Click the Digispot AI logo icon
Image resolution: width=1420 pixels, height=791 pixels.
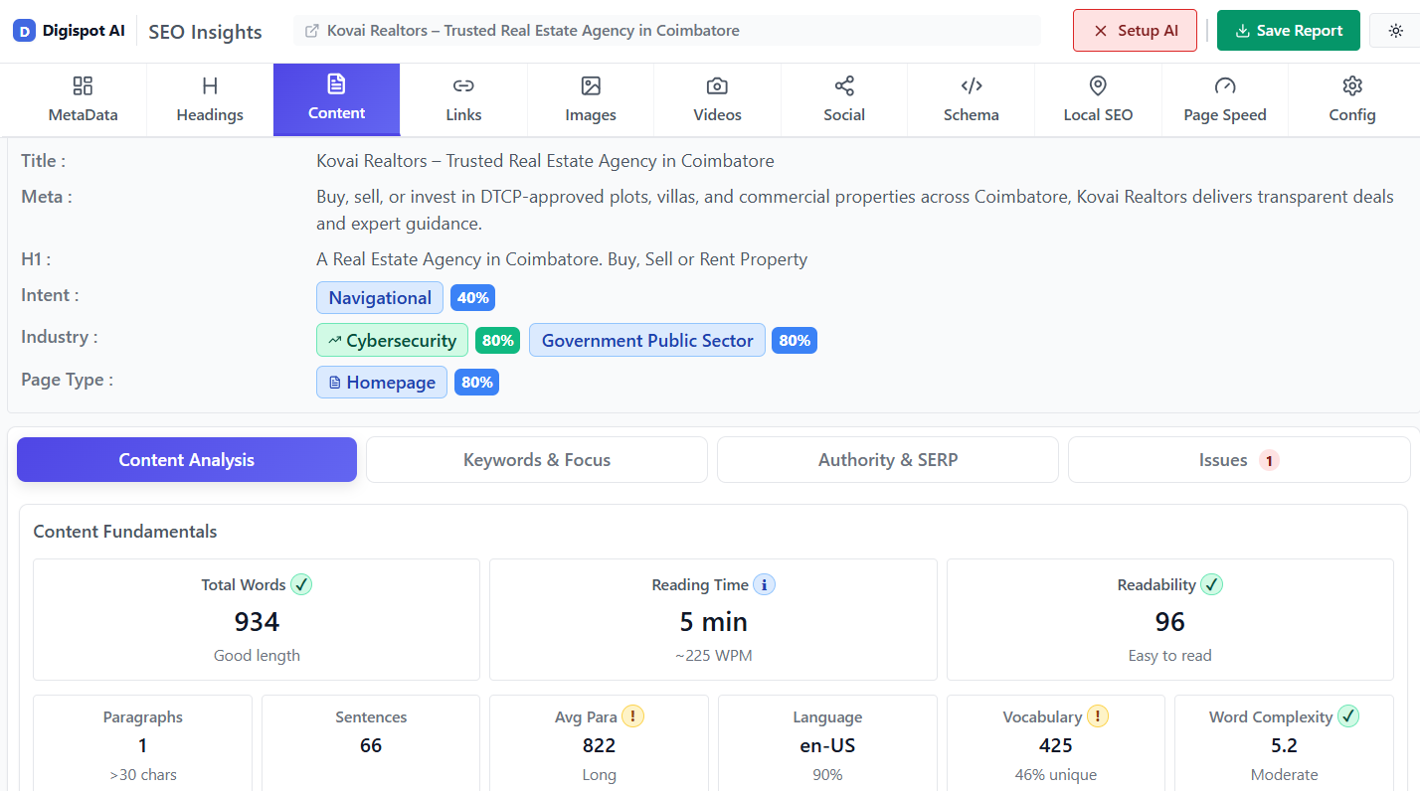(25, 31)
